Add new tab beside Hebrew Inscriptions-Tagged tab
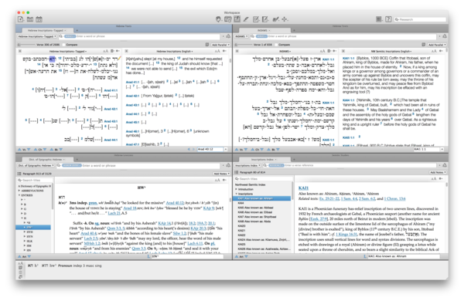The height and width of the screenshot is (301, 464). (77, 30)
